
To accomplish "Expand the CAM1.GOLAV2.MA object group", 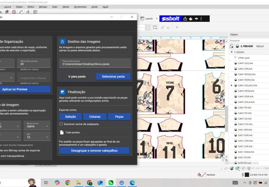I will (x=232, y=85).
